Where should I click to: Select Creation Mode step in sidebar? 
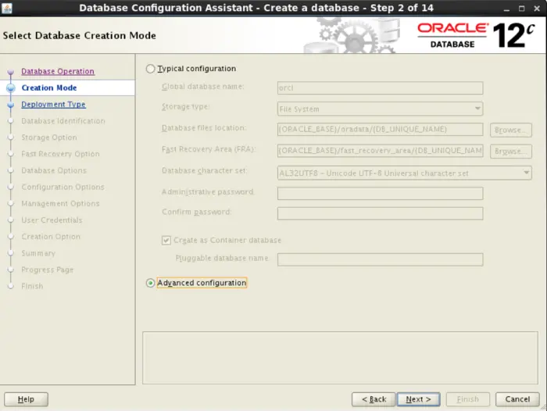[x=49, y=88]
